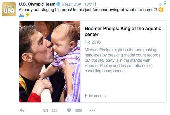Viewport: 170px width, 115px height.
Task: Click the Moments label in card
Action: (97, 96)
